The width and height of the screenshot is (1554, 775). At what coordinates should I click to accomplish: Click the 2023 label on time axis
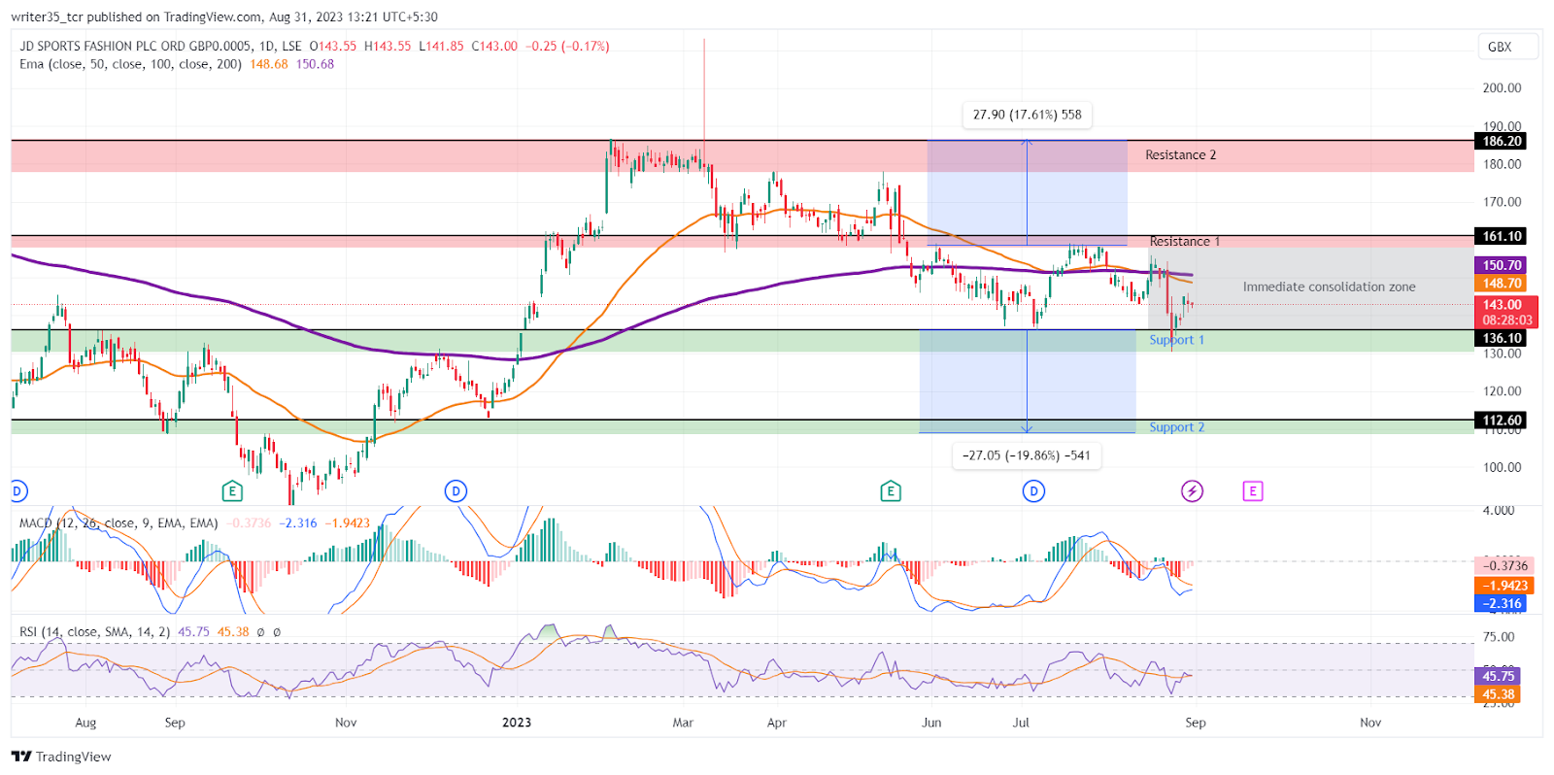coord(517,723)
